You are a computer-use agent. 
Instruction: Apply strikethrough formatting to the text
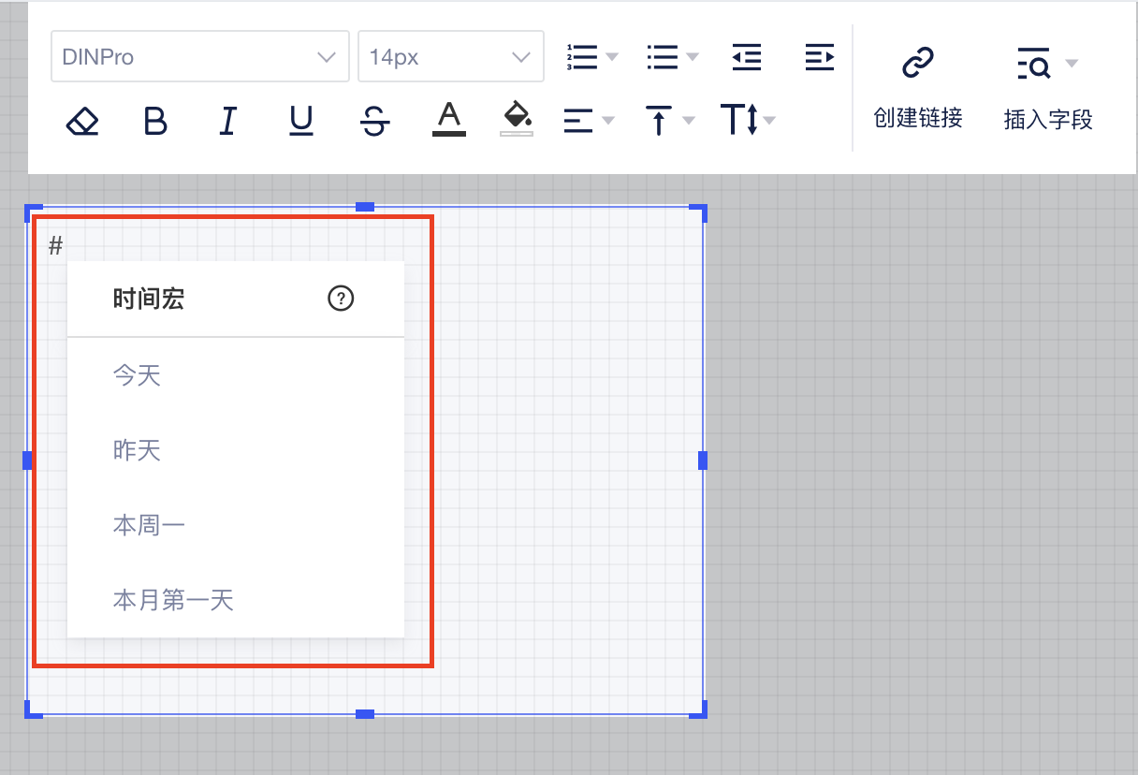coord(373,120)
